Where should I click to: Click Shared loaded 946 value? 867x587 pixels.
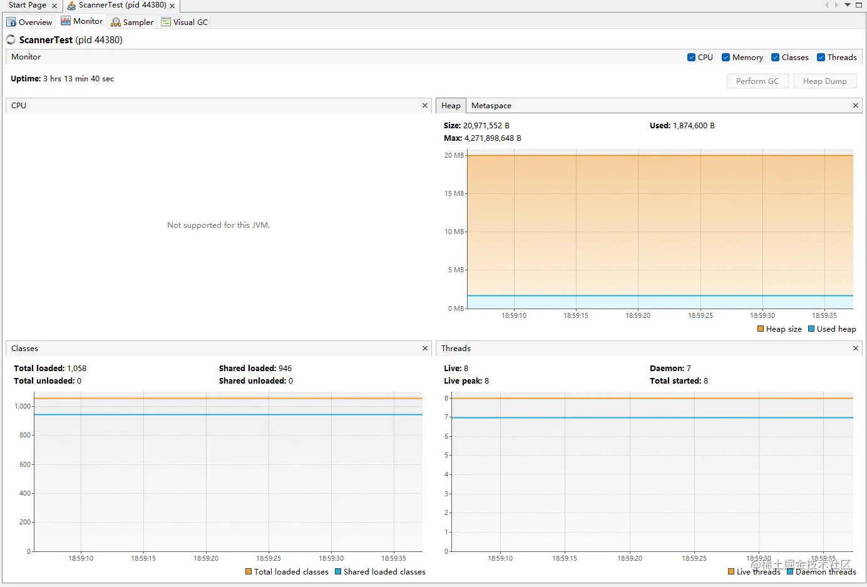[285, 369]
